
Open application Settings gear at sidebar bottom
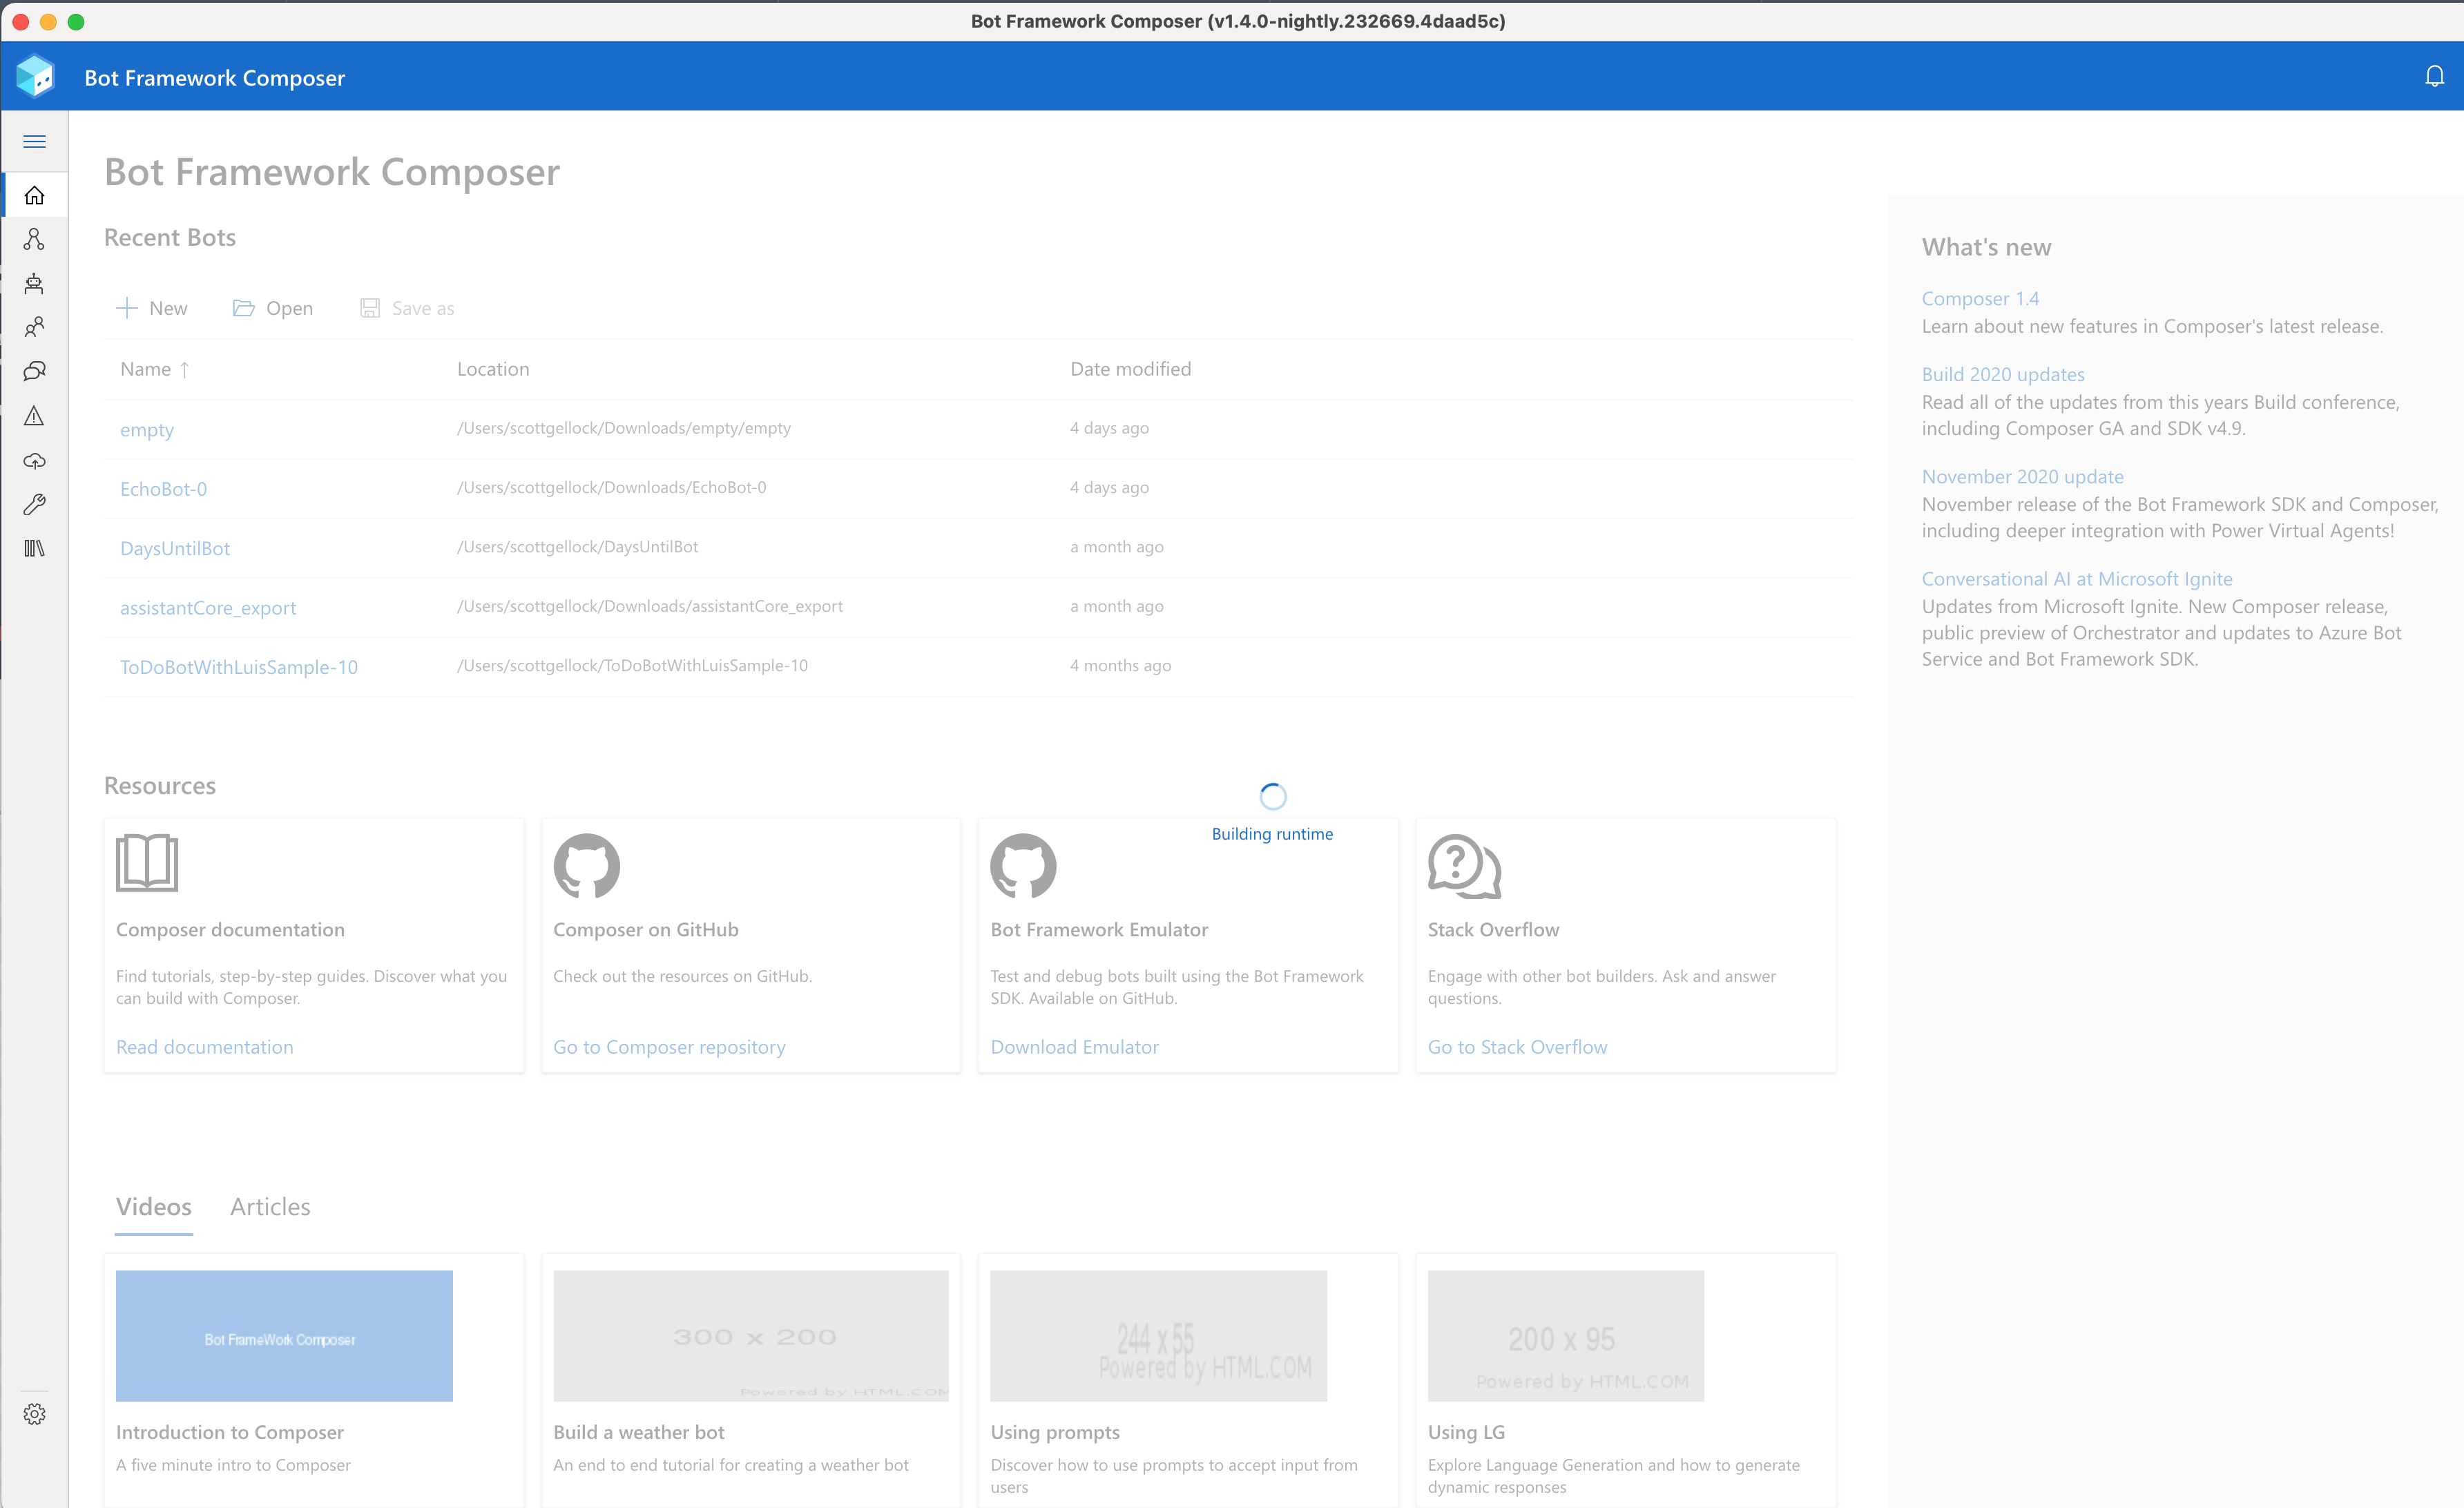(35, 1413)
